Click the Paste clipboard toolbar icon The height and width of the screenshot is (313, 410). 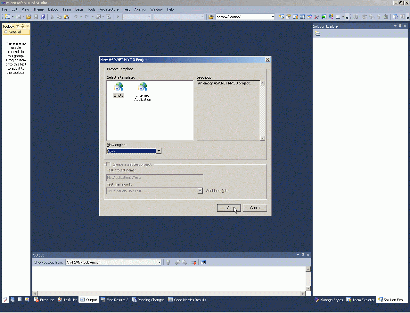pos(66,17)
